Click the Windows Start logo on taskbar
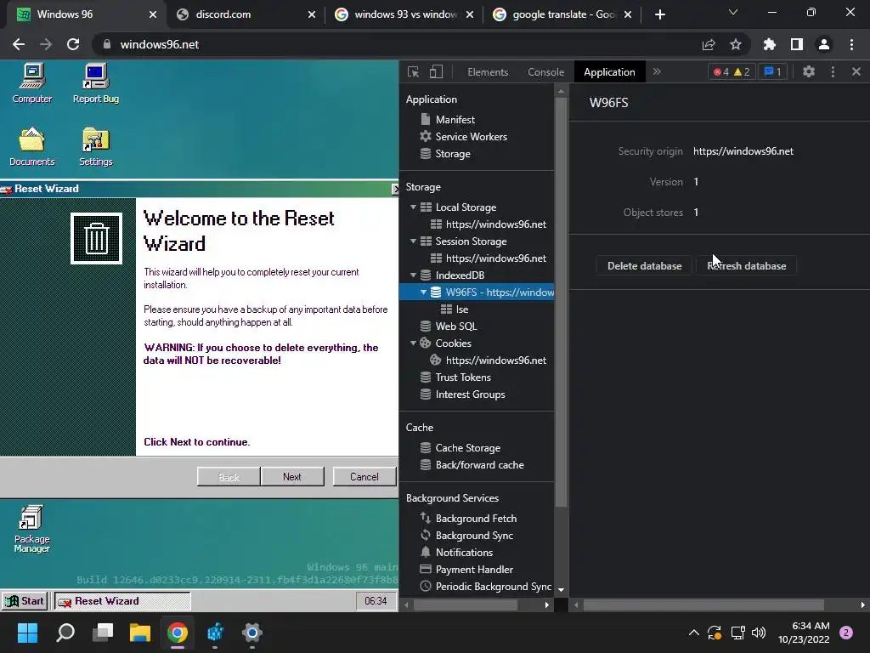870x653 pixels. click(x=28, y=633)
